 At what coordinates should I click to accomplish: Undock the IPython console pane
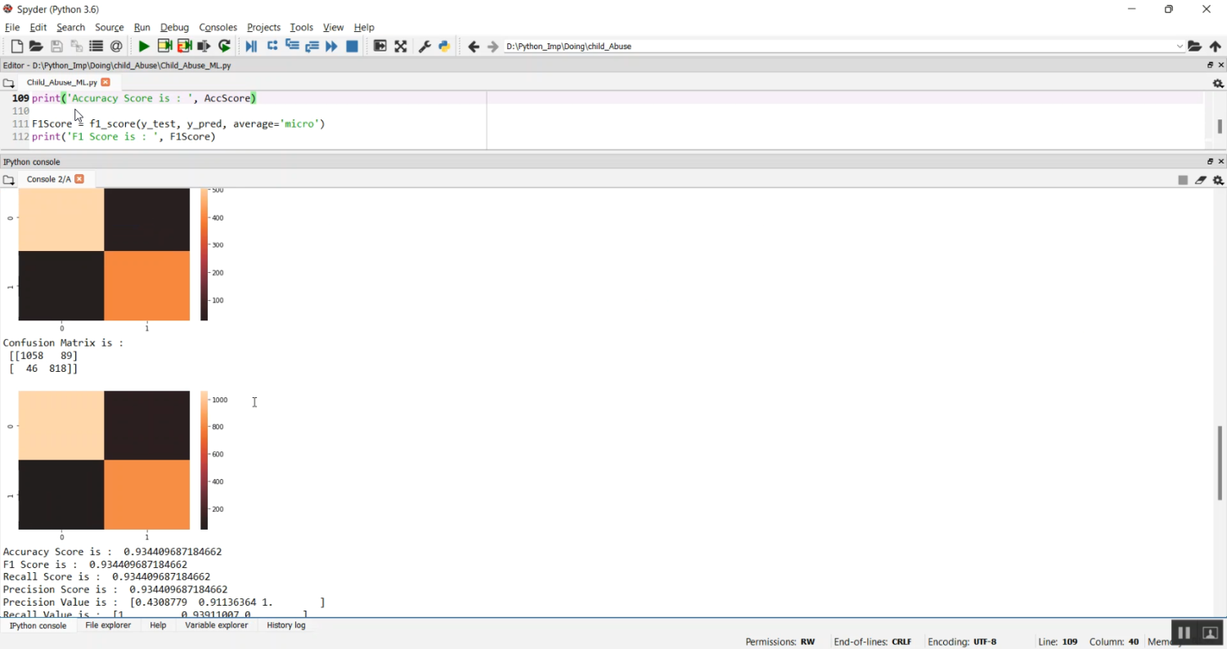(x=1210, y=162)
